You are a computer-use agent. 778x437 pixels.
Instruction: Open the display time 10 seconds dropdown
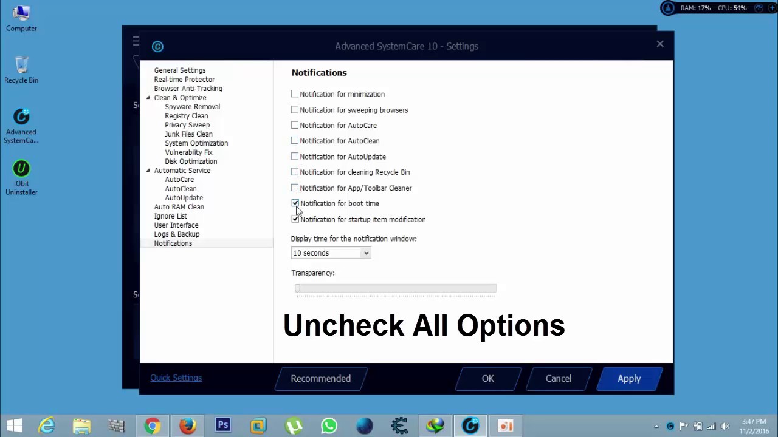tap(331, 253)
